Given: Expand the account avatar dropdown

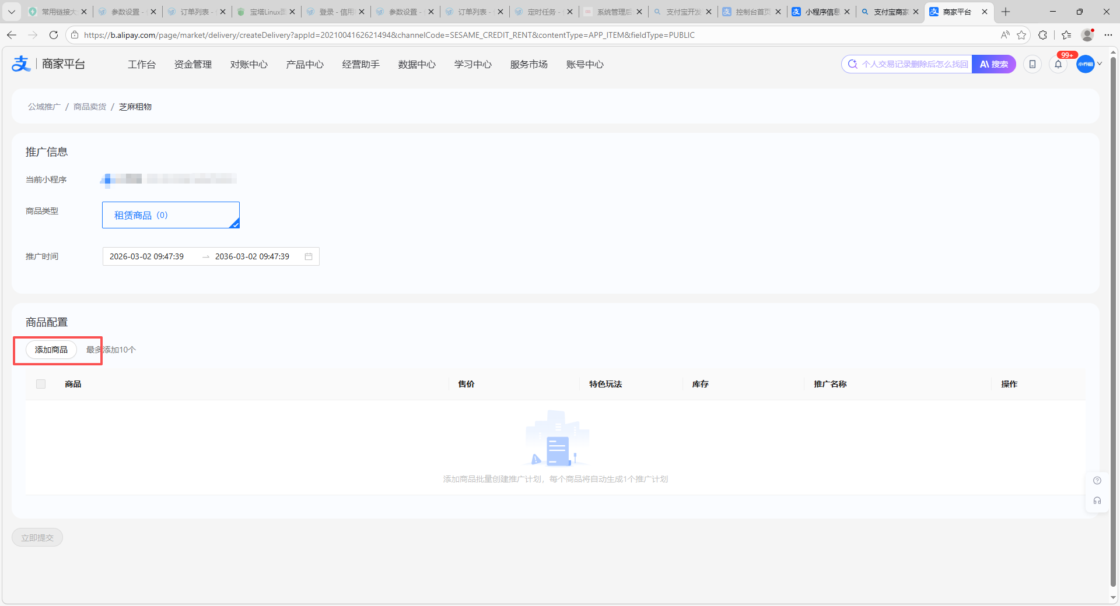Looking at the screenshot, I should [1088, 64].
